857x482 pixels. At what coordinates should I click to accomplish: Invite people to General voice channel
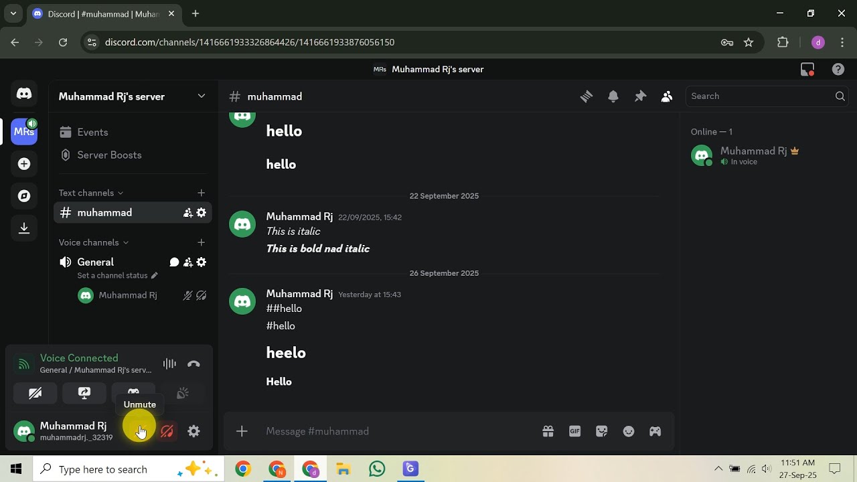[188, 262]
